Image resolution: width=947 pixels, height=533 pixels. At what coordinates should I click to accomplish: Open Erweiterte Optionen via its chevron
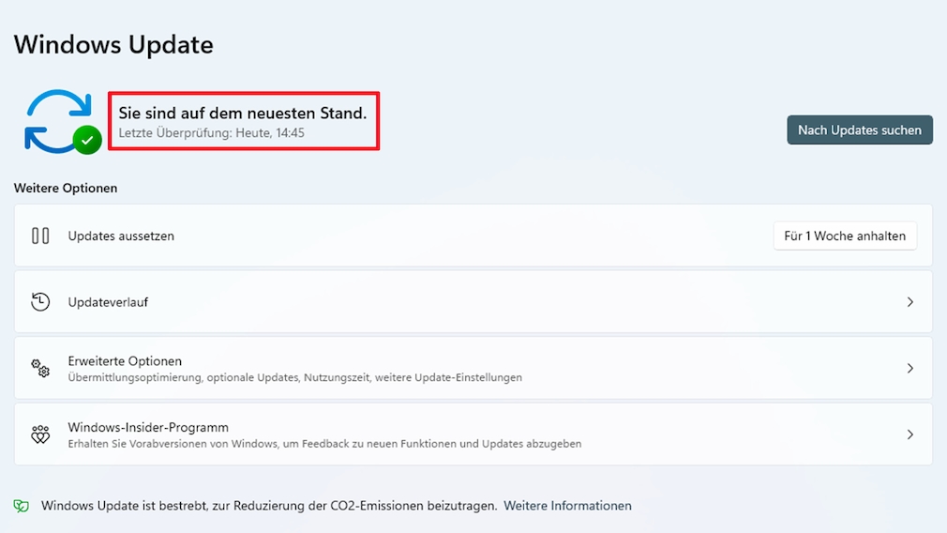(909, 368)
